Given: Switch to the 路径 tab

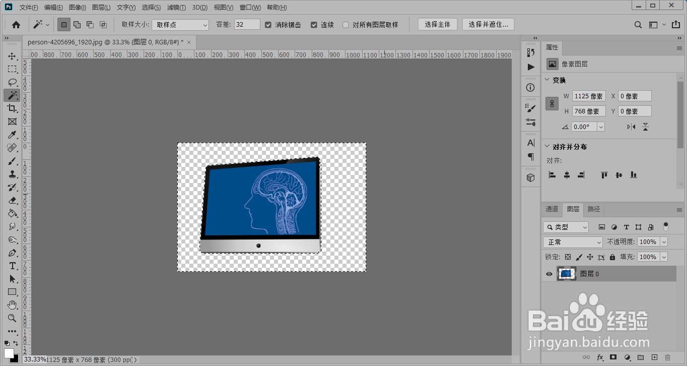Looking at the screenshot, I should 594,209.
